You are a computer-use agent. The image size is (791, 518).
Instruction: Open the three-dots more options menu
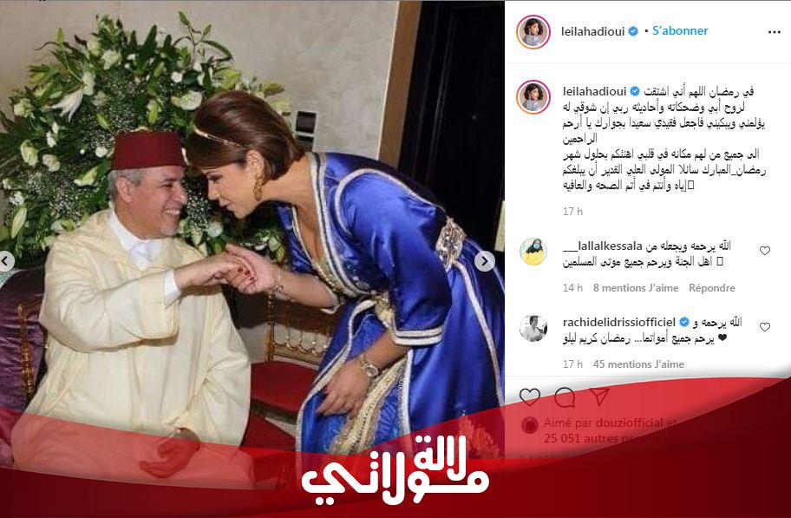tap(774, 32)
